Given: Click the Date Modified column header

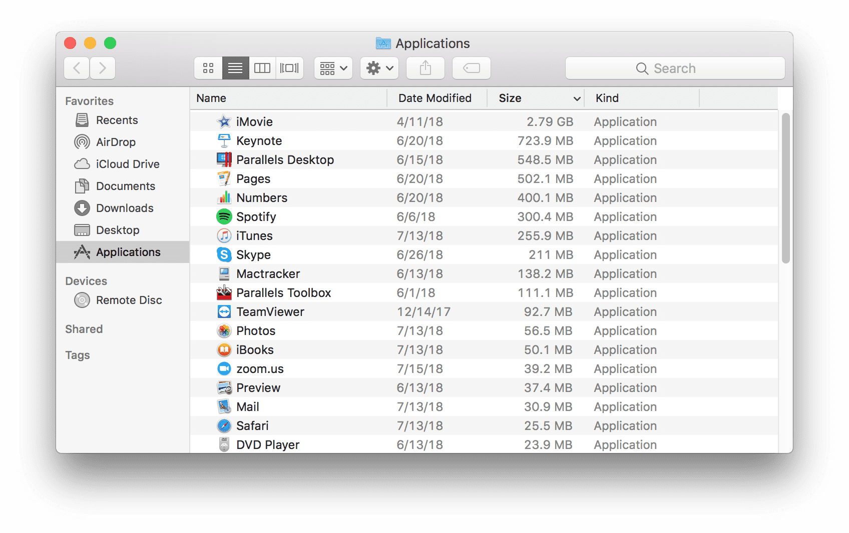Looking at the screenshot, I should pyautogui.click(x=434, y=98).
